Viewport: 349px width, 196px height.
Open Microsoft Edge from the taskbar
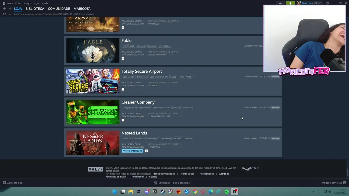pyautogui.click(x=210, y=192)
